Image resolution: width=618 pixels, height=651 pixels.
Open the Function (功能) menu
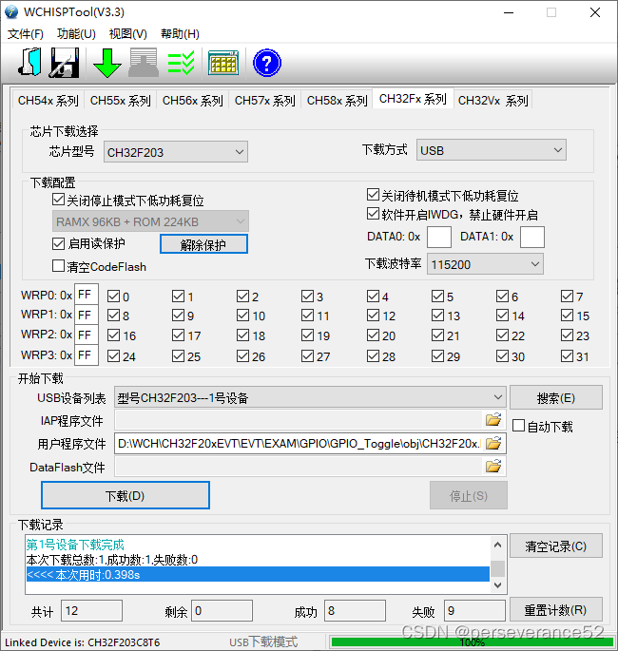(x=76, y=33)
